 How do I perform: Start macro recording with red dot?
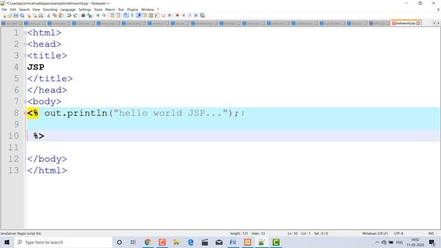pyautogui.click(x=177, y=15)
